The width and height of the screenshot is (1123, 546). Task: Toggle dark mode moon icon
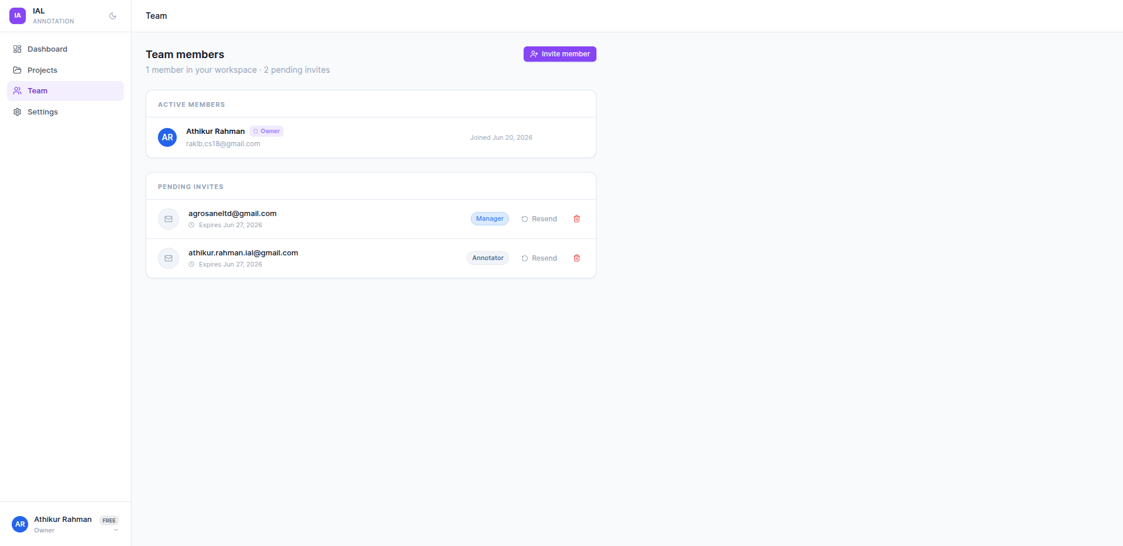(x=113, y=16)
